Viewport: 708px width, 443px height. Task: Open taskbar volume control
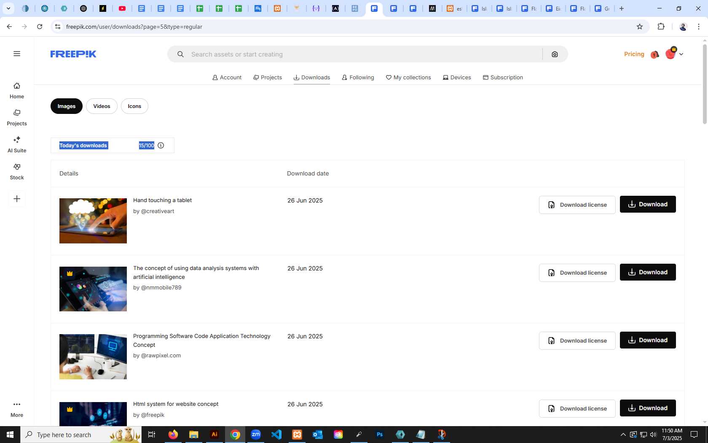pos(653,435)
